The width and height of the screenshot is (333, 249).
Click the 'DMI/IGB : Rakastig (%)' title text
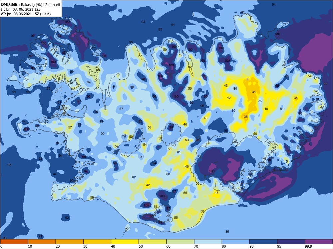click(x=31, y=5)
